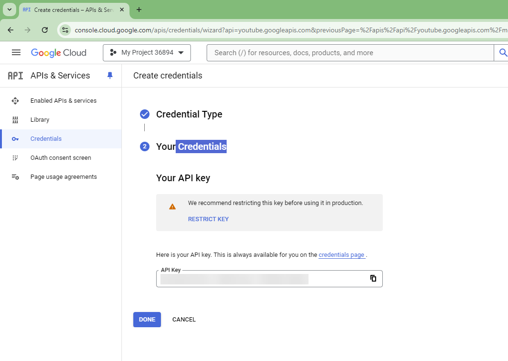Open the site information icon in address bar
This screenshot has height=361, width=508.
[x=65, y=30]
